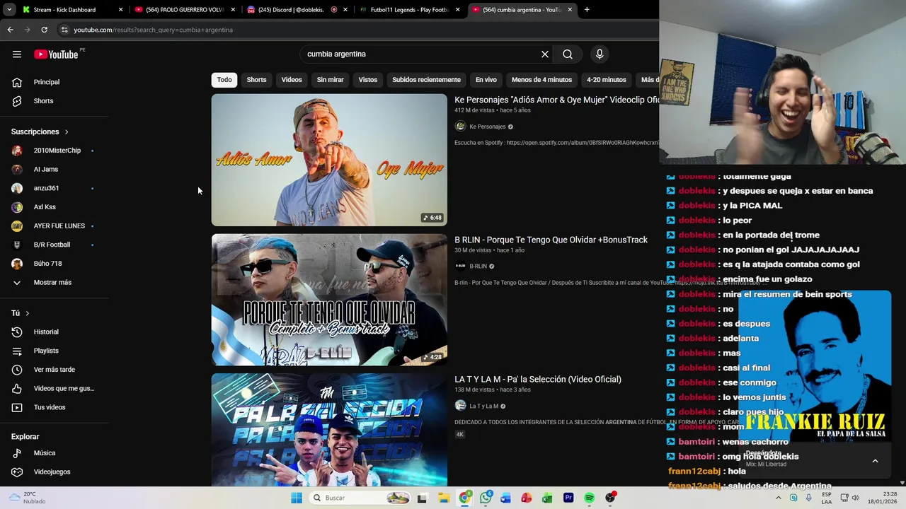The height and width of the screenshot is (509, 906).
Task: Open the B RLIN Porque Te Tengo title
Action: coord(551,240)
